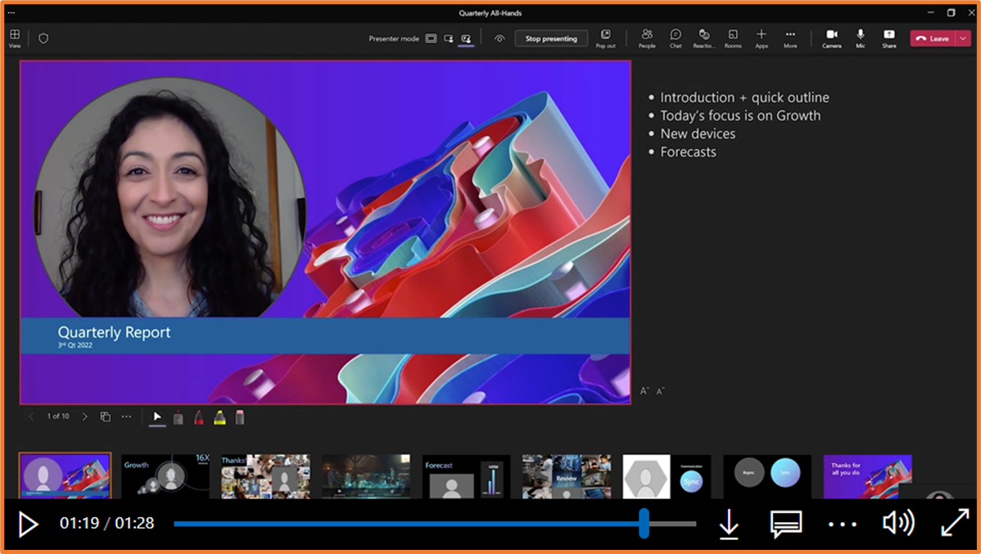Toggle the attendee view eye icon

click(500, 38)
